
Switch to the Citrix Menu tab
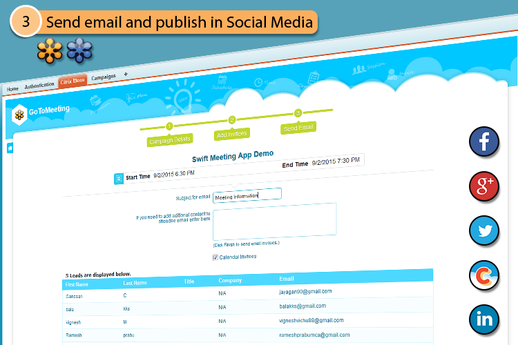pyautogui.click(x=73, y=81)
